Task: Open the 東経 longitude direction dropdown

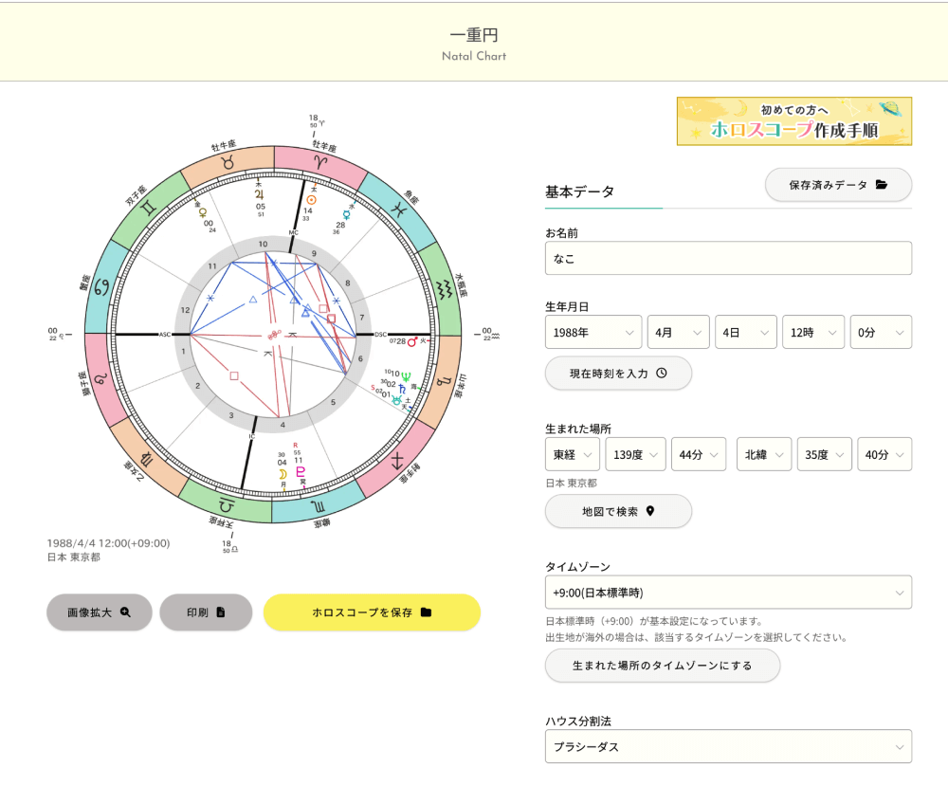Action: [x=572, y=454]
